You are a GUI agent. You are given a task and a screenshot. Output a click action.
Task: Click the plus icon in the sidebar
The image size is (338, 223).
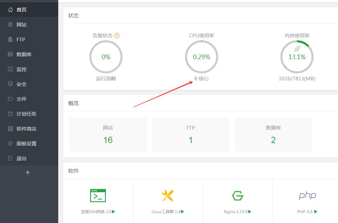[x=28, y=172]
